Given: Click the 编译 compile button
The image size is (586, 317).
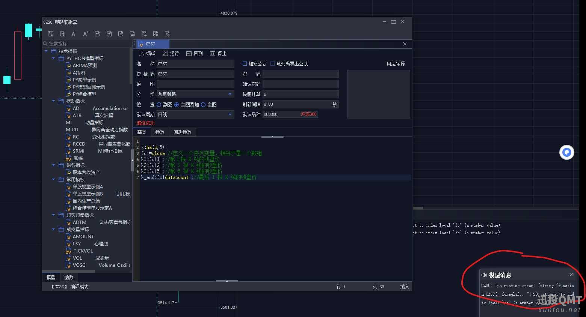Looking at the screenshot, I should (147, 53).
